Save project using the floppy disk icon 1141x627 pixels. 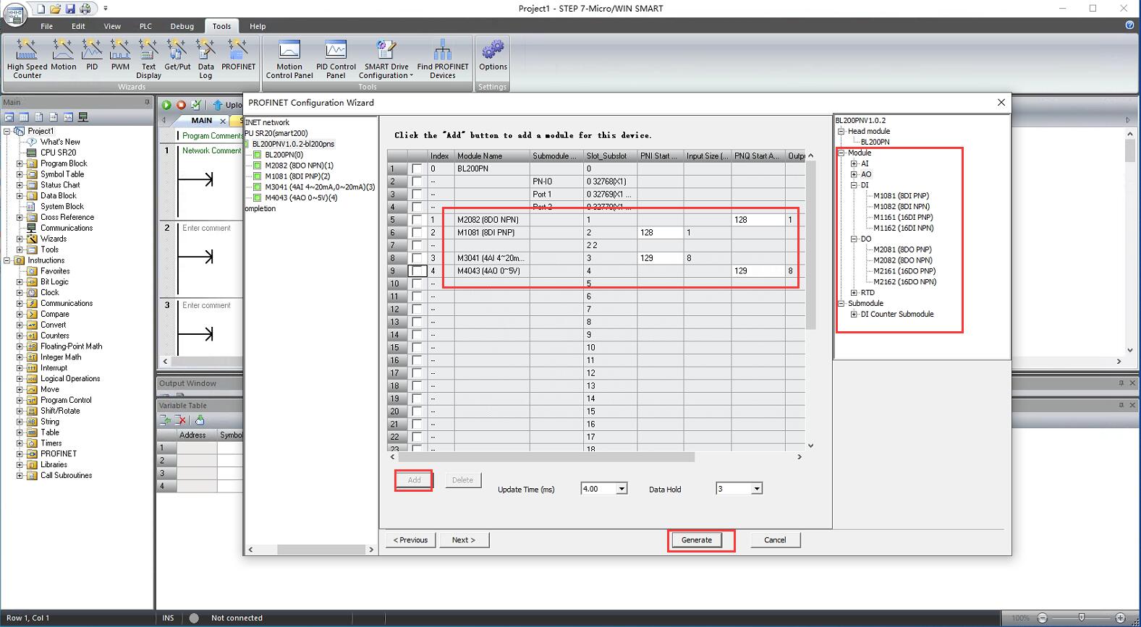[x=70, y=9]
